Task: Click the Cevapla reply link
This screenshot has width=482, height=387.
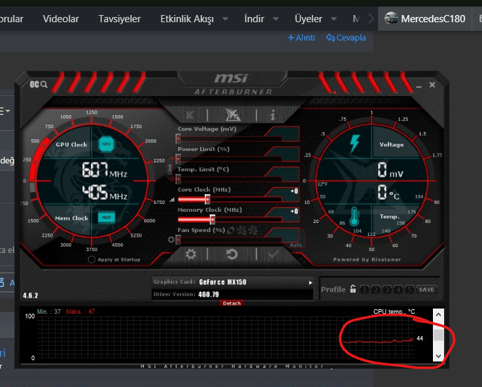Action: tap(346, 37)
